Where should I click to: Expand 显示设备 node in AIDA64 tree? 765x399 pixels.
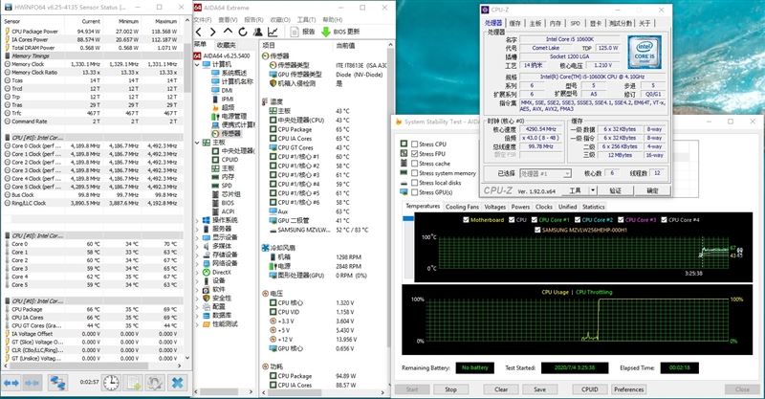[197, 237]
